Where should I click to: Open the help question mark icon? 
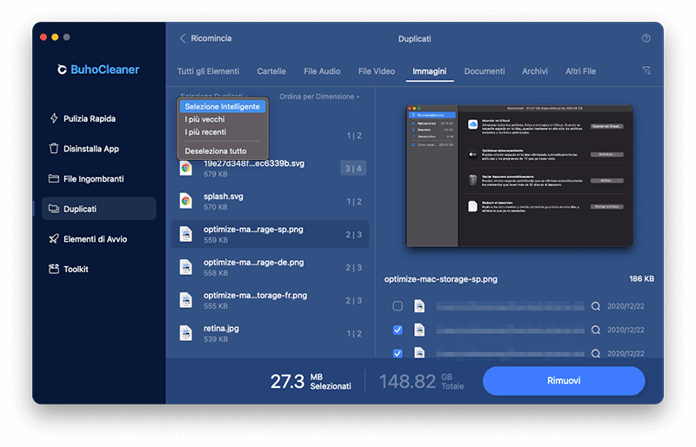click(x=646, y=38)
